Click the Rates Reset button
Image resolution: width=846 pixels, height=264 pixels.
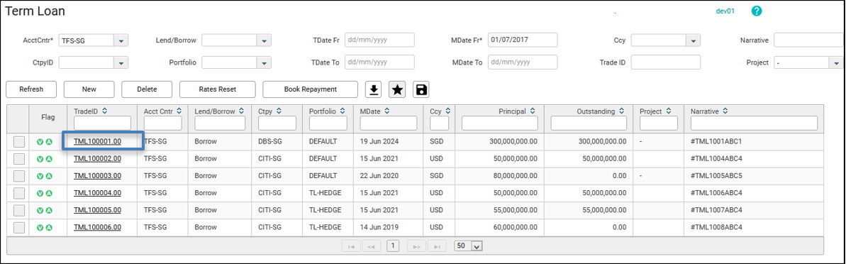point(217,89)
